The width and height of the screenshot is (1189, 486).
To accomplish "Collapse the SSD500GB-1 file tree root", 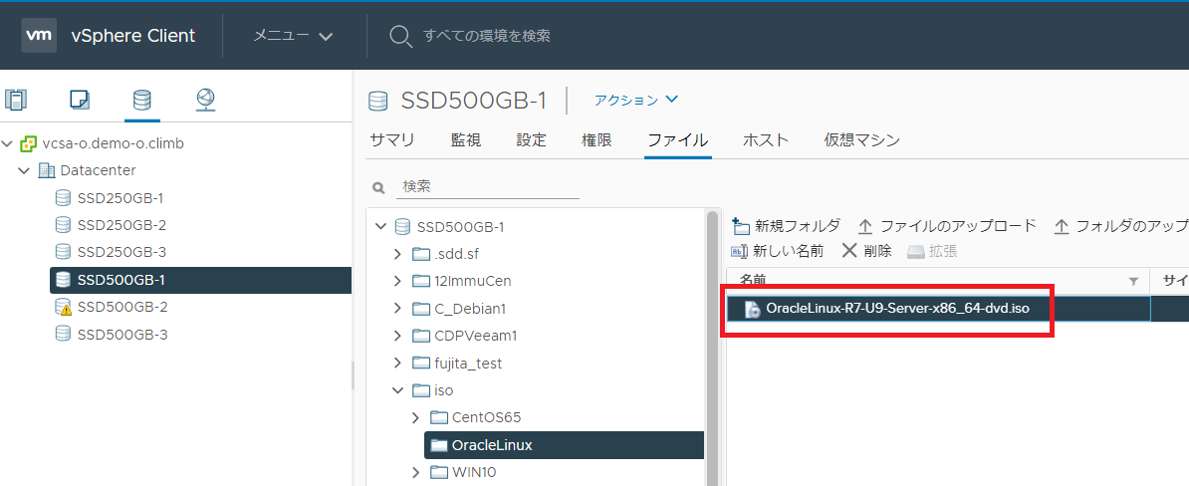I will coord(381,226).
